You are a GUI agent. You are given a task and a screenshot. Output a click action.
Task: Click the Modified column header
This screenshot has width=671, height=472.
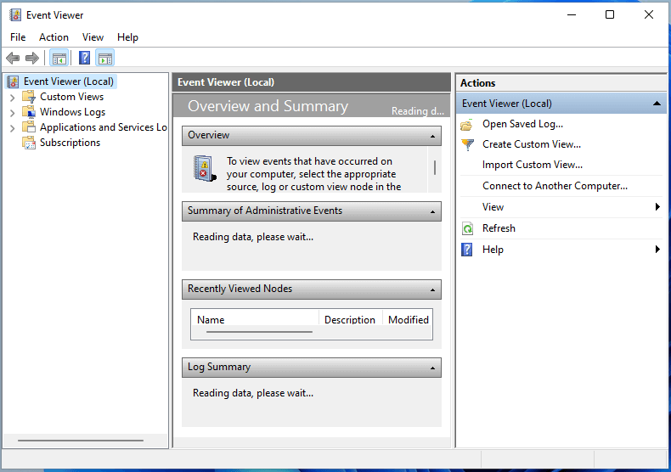pyautogui.click(x=409, y=319)
